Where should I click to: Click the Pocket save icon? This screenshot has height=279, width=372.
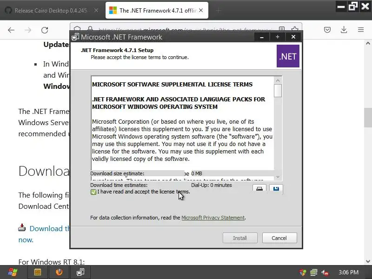point(327,30)
